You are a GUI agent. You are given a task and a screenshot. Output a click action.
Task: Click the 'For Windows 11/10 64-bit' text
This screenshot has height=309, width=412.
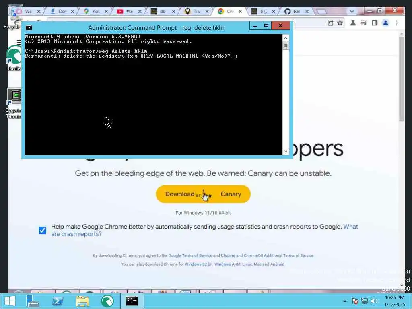tap(203, 213)
